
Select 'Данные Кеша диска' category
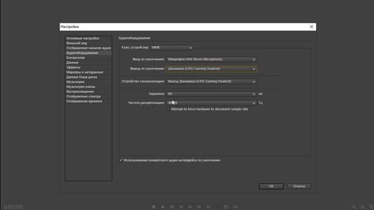coord(88,77)
